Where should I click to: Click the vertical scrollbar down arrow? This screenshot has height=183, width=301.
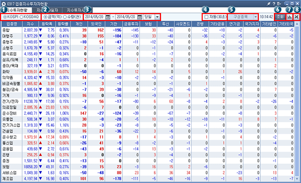coord(297,178)
